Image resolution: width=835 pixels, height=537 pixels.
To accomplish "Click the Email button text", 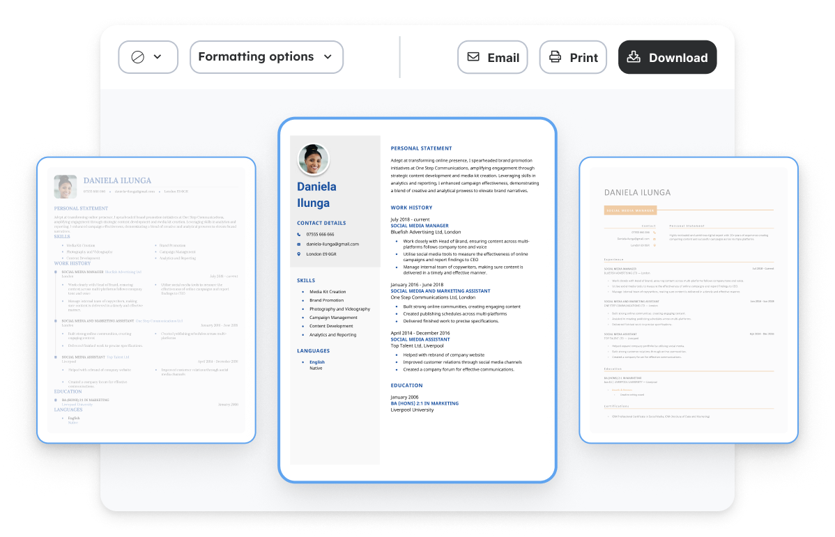I will [x=503, y=58].
